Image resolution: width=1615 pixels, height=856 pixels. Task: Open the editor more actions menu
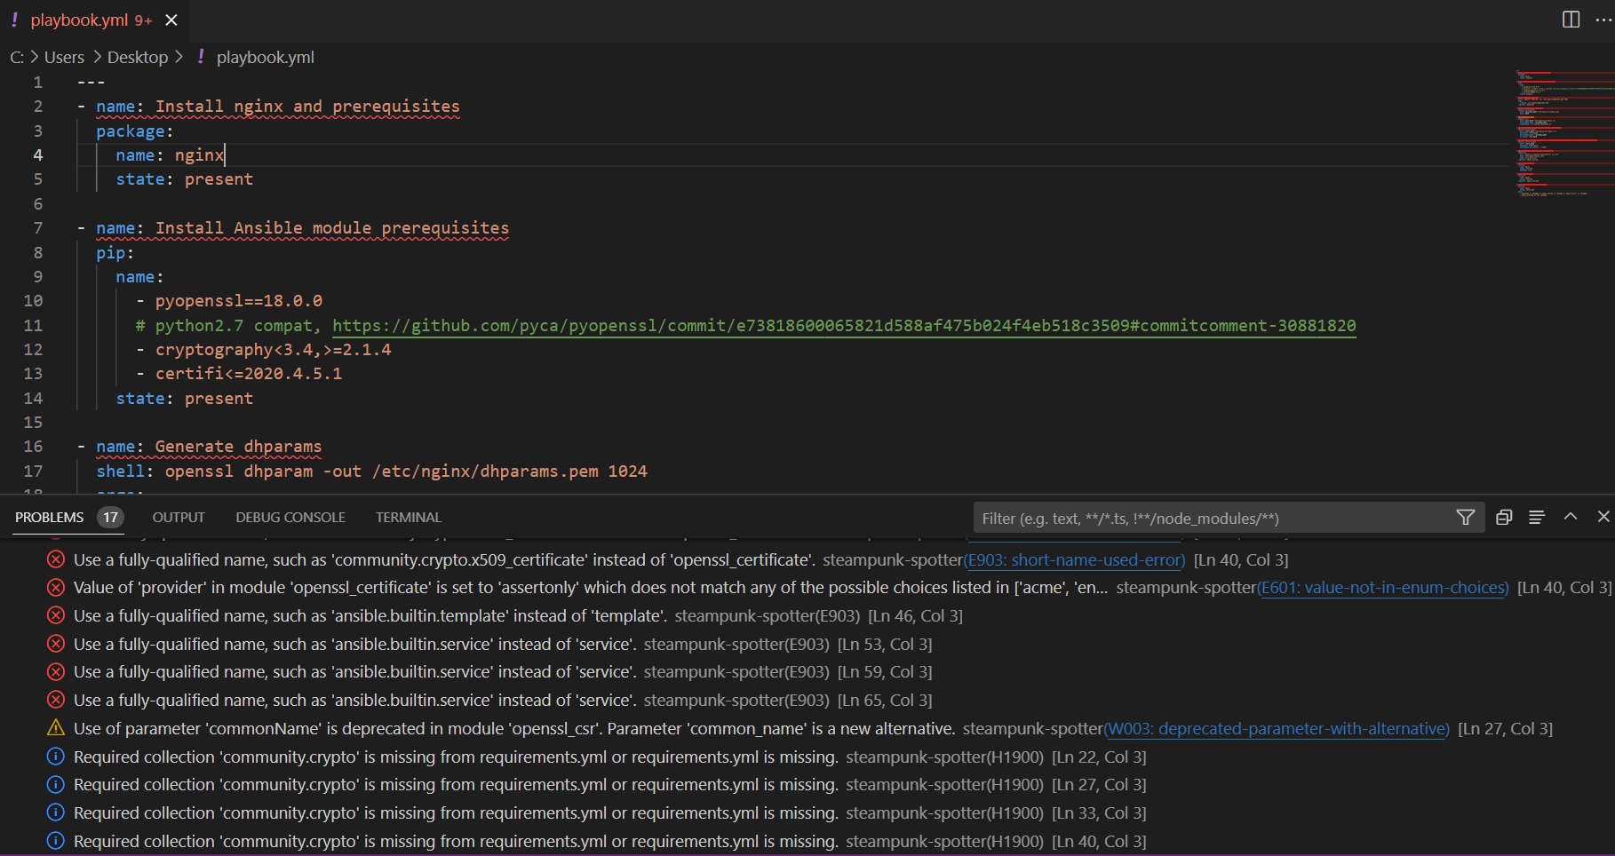(x=1603, y=20)
